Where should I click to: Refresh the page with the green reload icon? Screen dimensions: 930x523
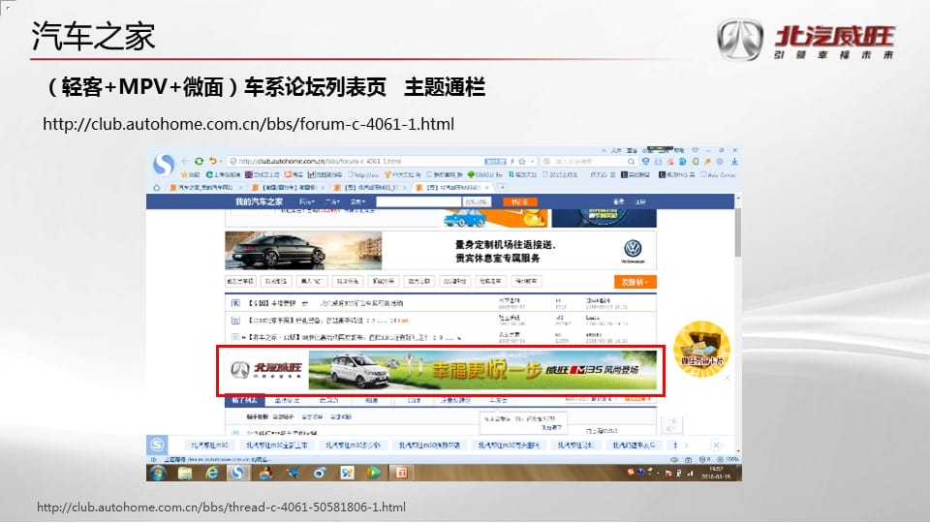click(200, 161)
